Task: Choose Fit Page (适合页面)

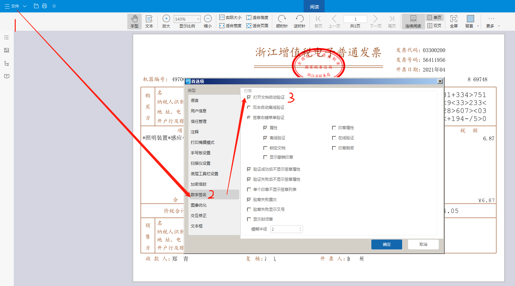Action: pos(257,25)
